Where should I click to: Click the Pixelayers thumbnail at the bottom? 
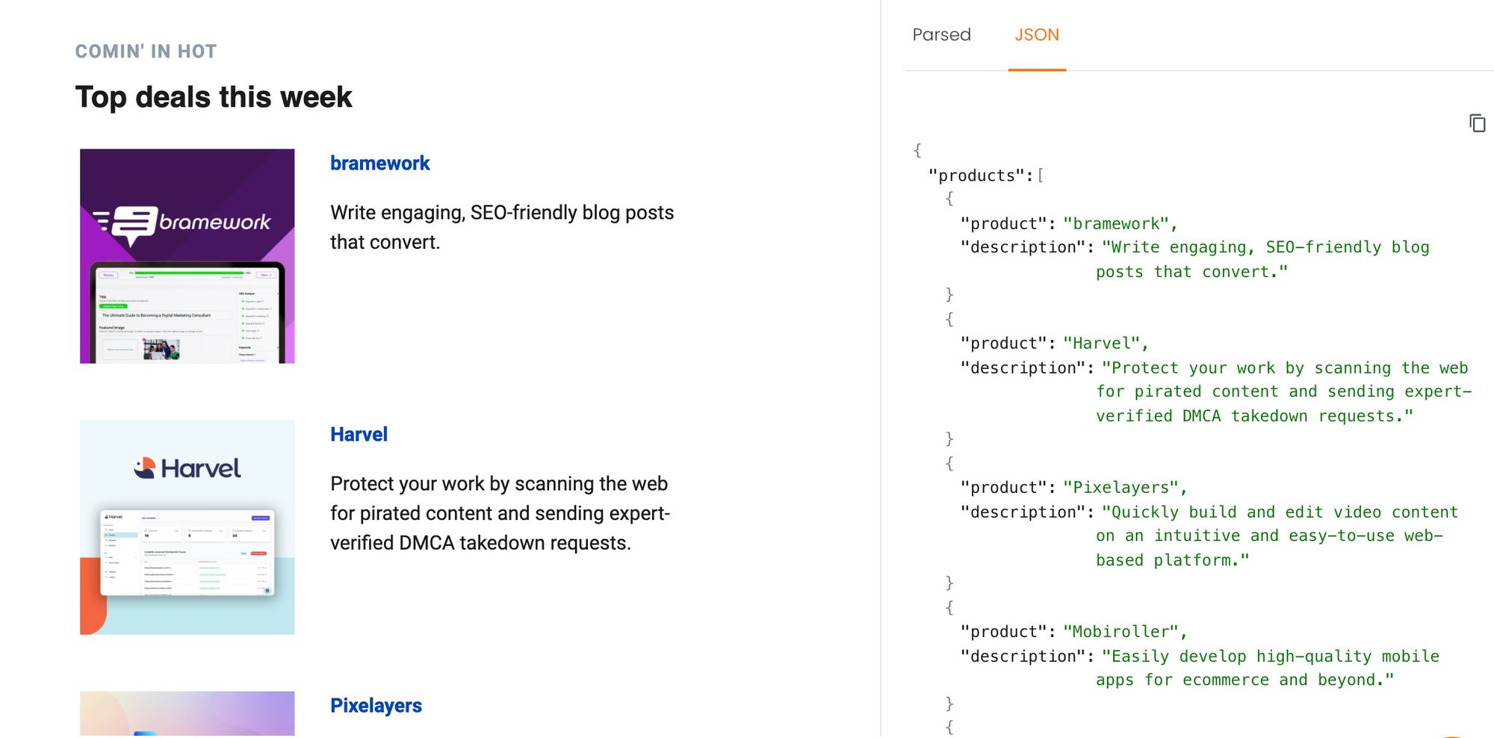(x=187, y=714)
